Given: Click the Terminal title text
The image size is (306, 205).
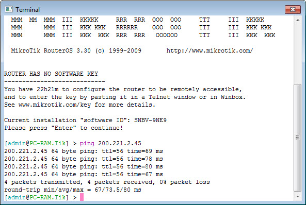Looking at the screenshot, I should pyautogui.click(x=27, y=10).
